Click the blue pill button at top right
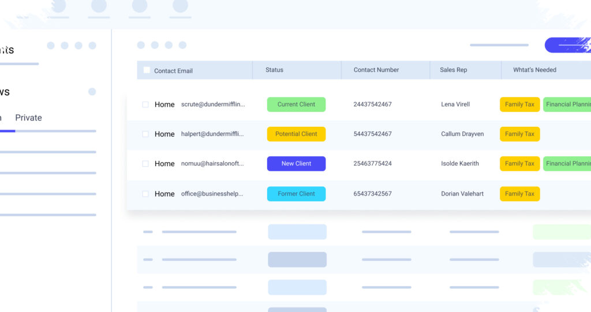Image resolution: width=591 pixels, height=312 pixels. (568, 45)
